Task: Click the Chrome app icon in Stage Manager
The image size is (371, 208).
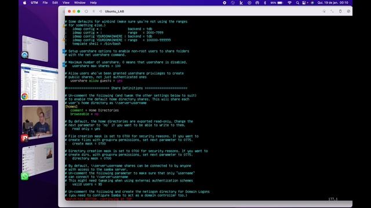Action: click(24, 96)
